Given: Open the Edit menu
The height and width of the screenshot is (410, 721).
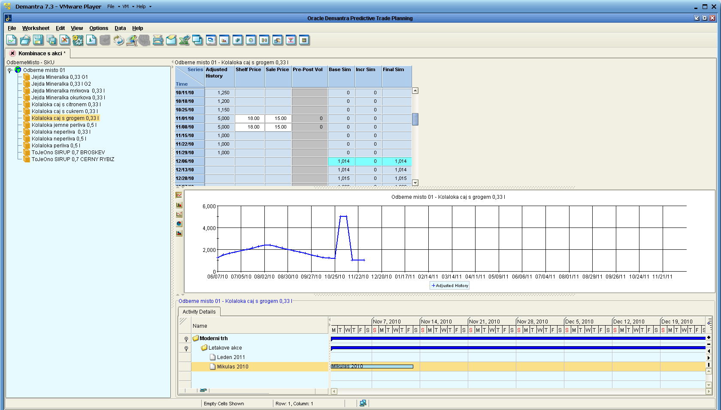Looking at the screenshot, I should (x=60, y=28).
